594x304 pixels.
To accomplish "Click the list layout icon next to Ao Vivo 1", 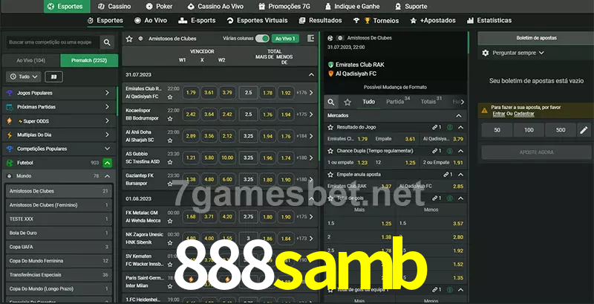I will [x=310, y=39].
